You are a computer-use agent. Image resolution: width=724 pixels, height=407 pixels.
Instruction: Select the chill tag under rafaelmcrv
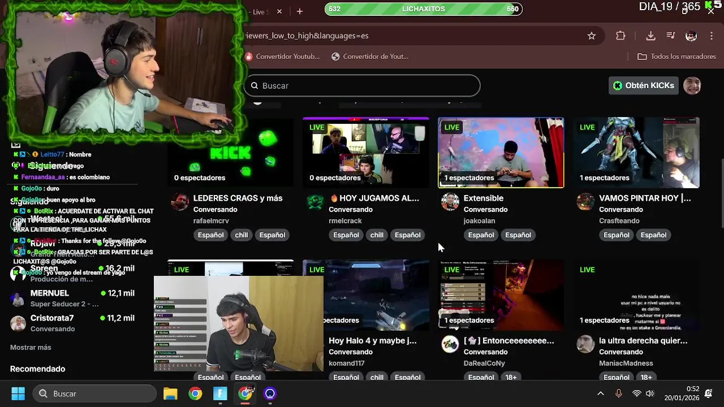pos(242,235)
